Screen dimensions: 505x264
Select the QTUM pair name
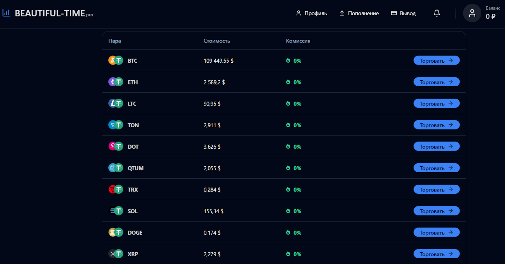tap(136, 168)
